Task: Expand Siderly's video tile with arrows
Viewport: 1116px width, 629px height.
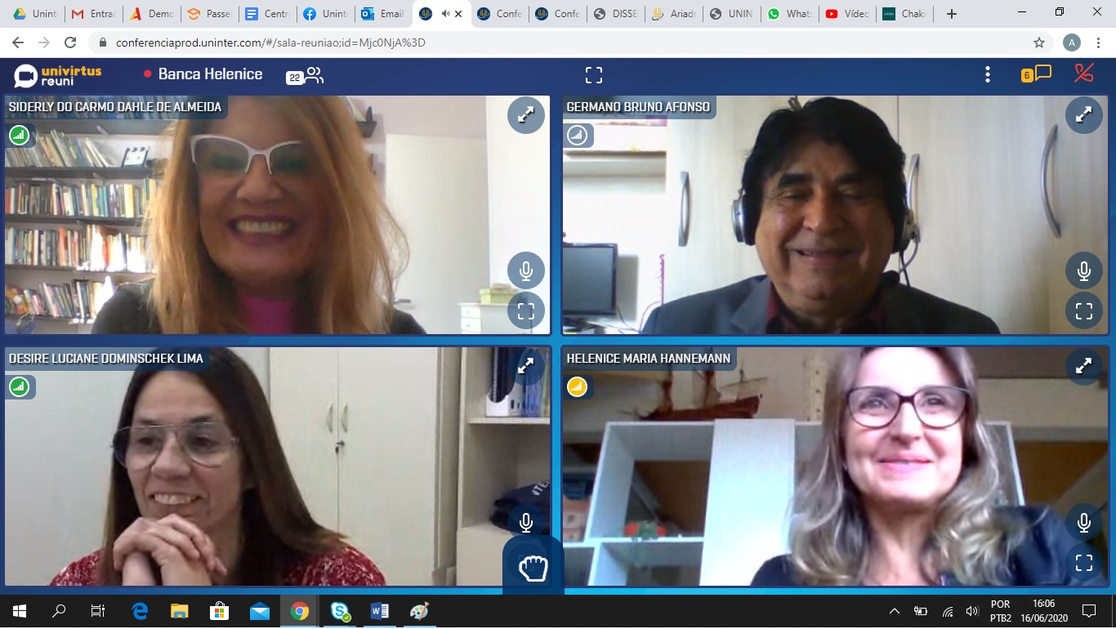Action: coord(525,115)
